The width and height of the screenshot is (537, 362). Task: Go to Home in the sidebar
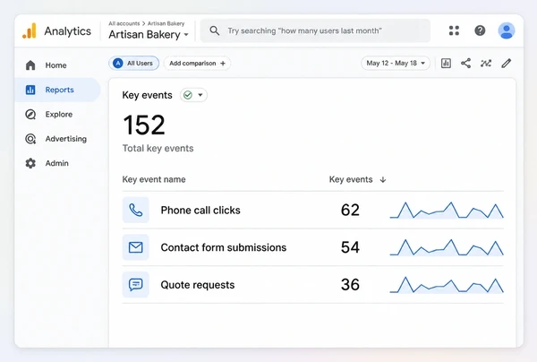click(x=57, y=65)
